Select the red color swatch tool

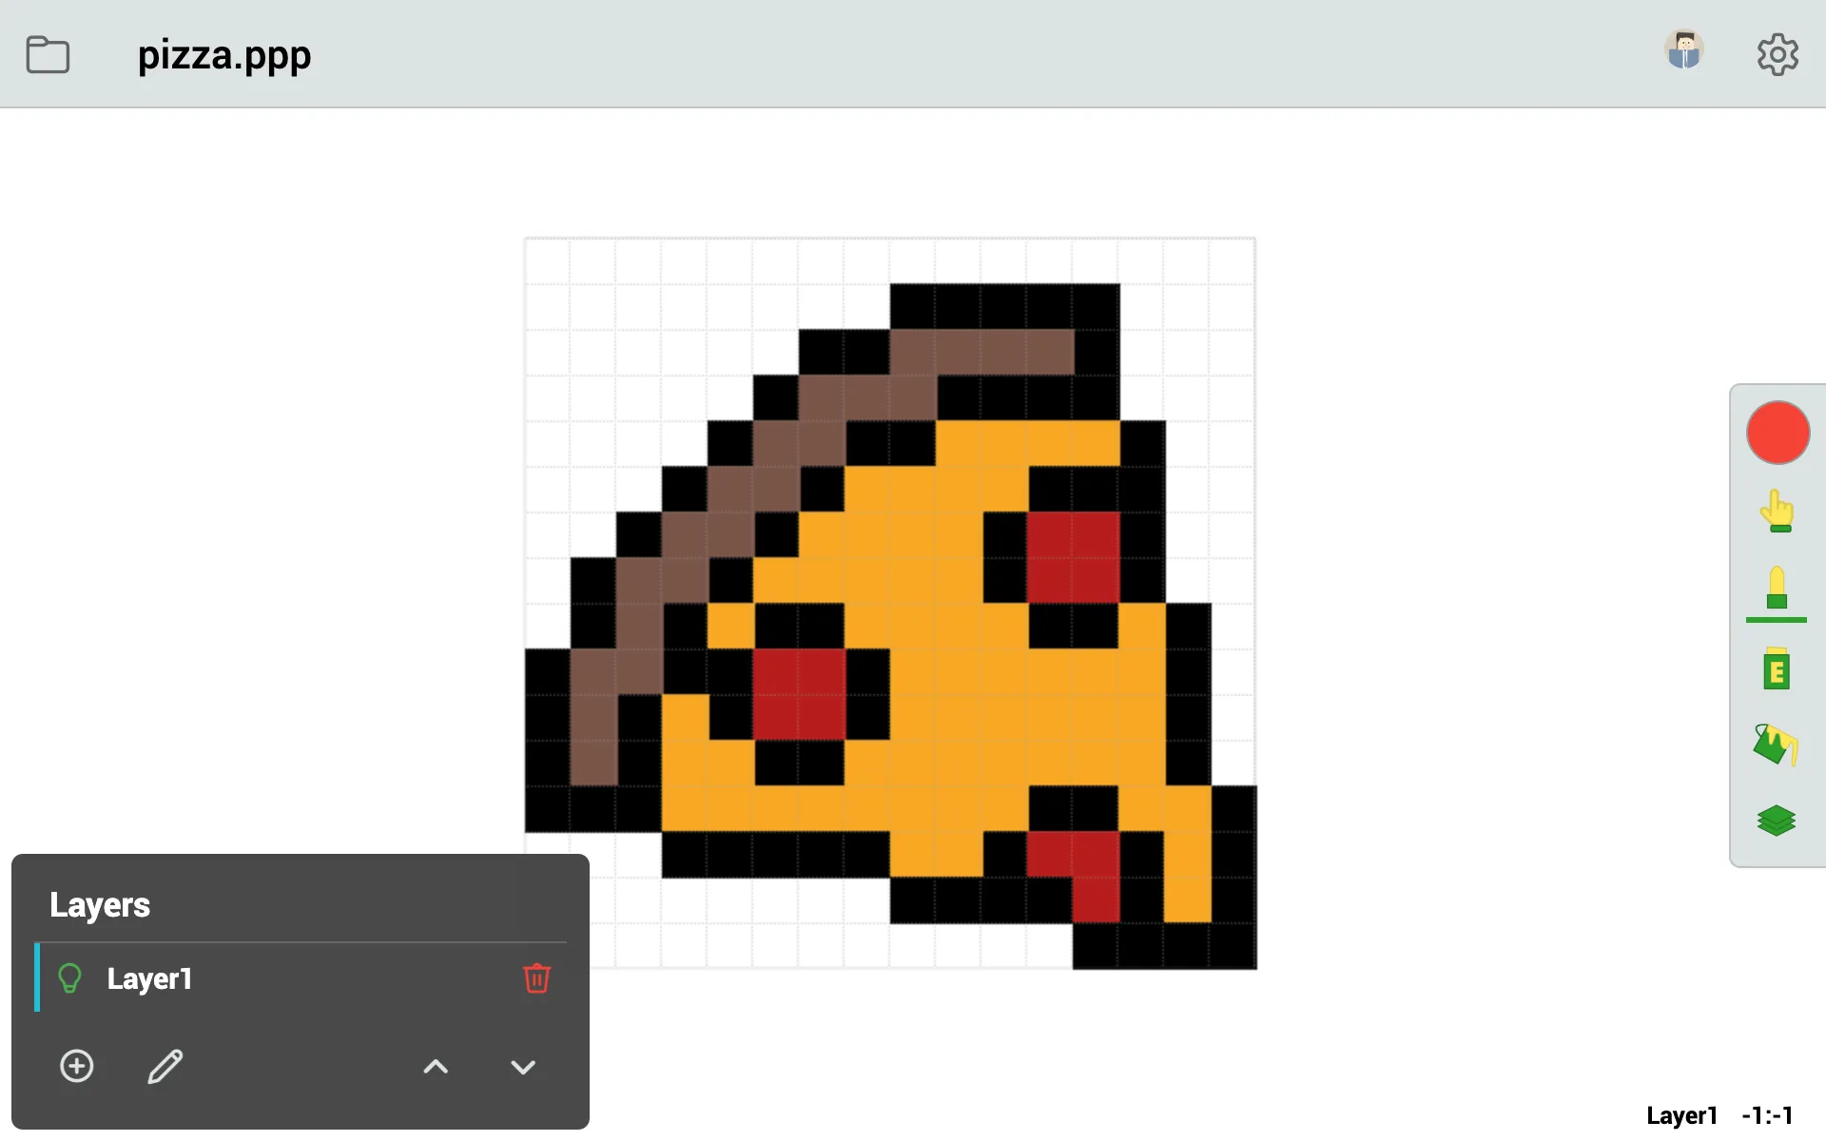point(1777,431)
